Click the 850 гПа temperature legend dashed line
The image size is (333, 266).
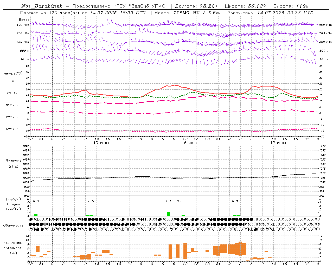pyautogui.click(x=12, y=108)
